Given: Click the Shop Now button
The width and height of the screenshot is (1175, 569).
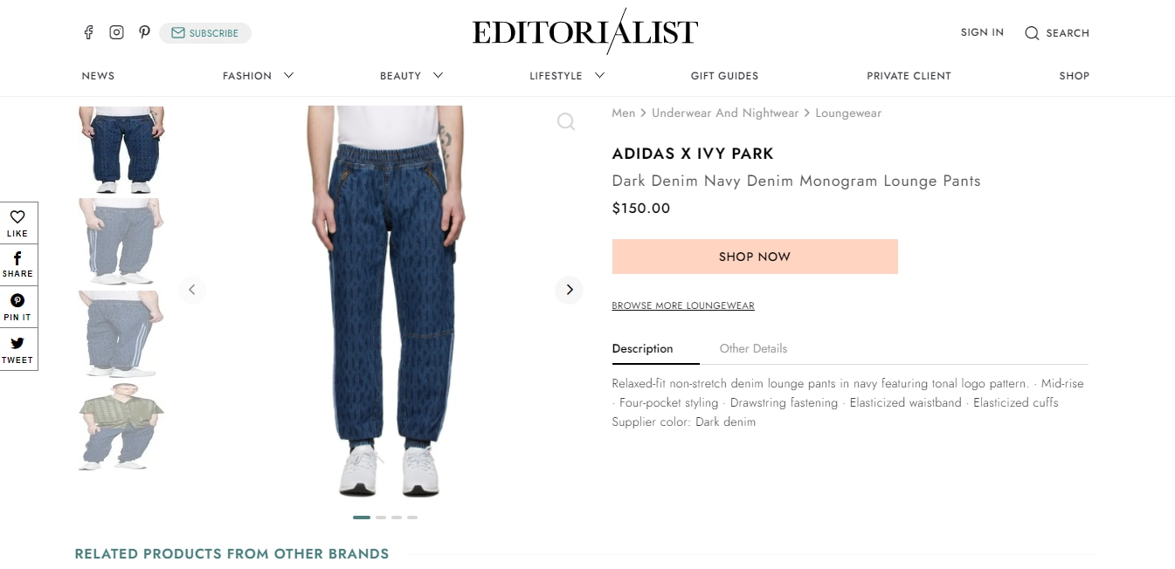Looking at the screenshot, I should (x=755, y=257).
